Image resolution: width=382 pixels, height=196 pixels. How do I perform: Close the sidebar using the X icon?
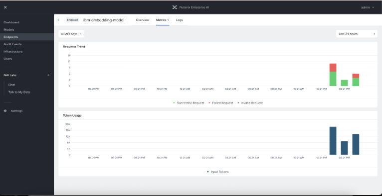(5, 7)
